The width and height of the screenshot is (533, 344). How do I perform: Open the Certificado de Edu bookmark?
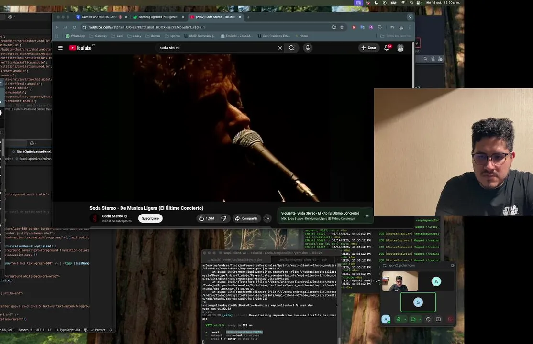coord(274,36)
